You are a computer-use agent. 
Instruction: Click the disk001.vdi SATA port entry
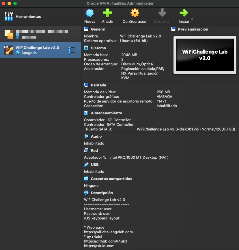(186, 129)
